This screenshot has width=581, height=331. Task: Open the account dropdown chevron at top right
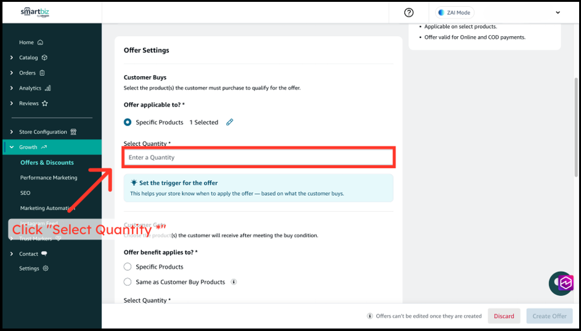pyautogui.click(x=558, y=12)
